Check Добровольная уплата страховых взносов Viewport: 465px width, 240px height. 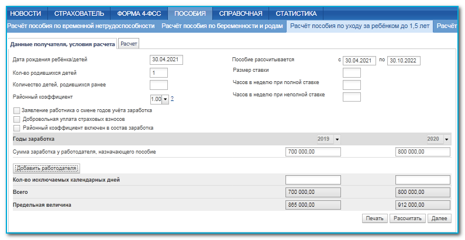pyautogui.click(x=16, y=119)
